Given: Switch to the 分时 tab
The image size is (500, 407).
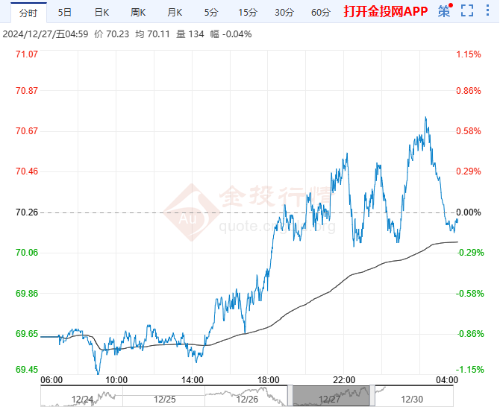Looking at the screenshot, I should [x=27, y=12].
